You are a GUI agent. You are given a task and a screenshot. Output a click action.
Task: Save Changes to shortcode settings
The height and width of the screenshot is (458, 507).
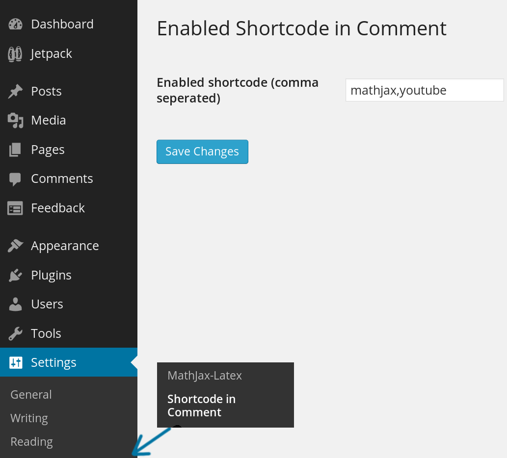pyautogui.click(x=202, y=152)
